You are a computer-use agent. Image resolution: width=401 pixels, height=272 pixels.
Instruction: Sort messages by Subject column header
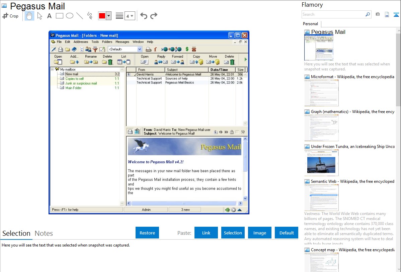point(187,70)
